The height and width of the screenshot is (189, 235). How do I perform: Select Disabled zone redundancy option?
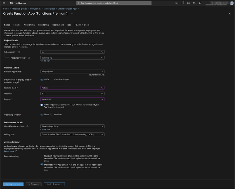pyautogui.click(x=42, y=165)
